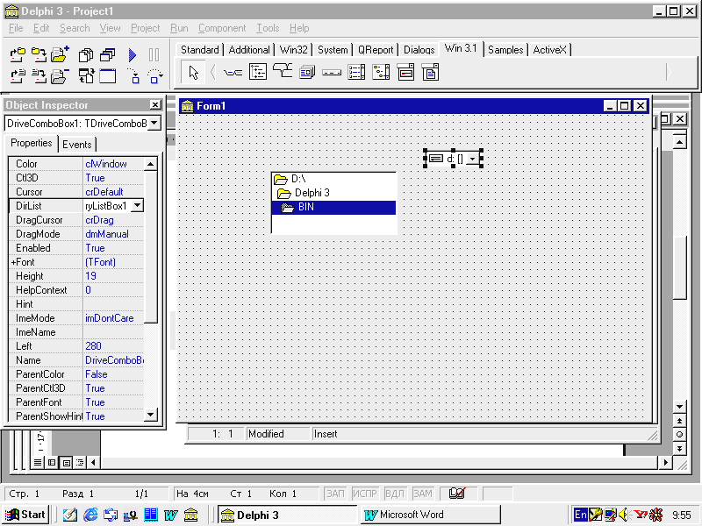Open the Events tab in Object Inspector
702x526 pixels.
76,145
